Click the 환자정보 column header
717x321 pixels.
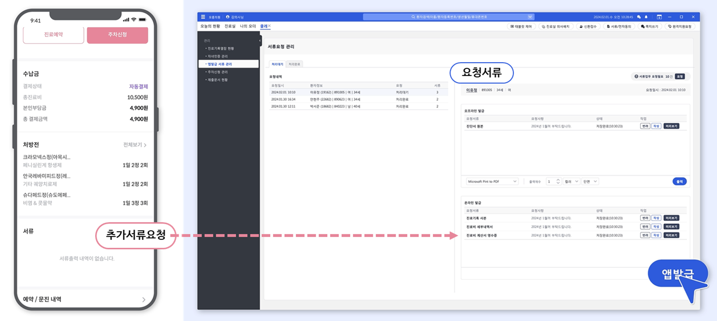click(316, 85)
